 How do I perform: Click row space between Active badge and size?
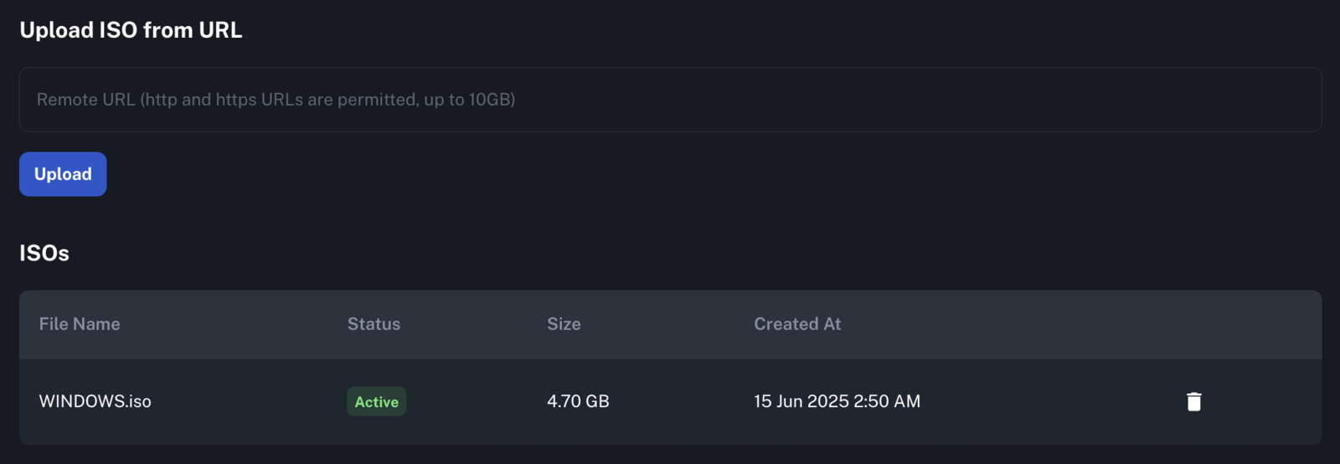point(476,402)
